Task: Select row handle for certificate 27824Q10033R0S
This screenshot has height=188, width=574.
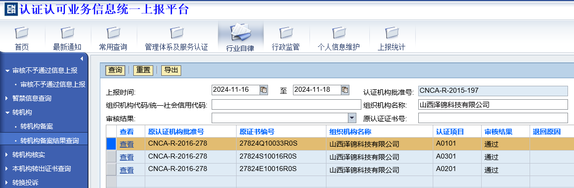Action: click(x=111, y=144)
